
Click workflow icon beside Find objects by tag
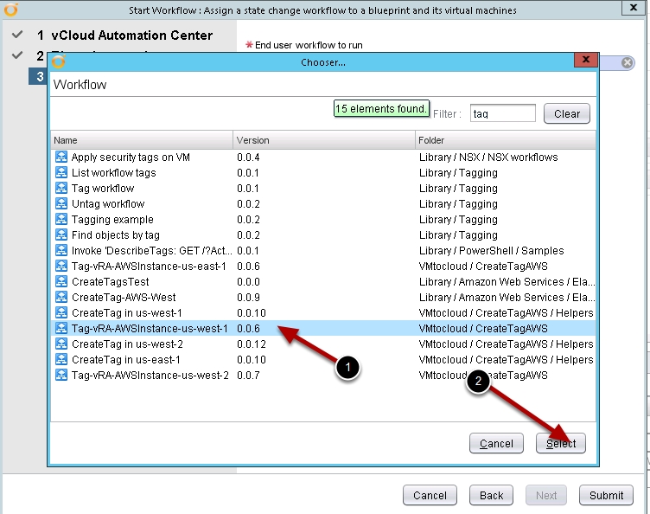61,235
